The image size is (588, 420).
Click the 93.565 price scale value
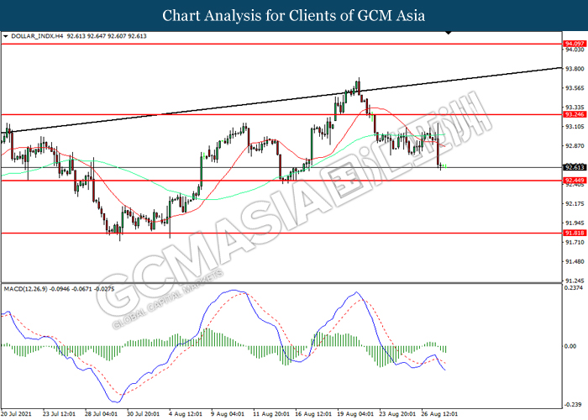coord(575,88)
